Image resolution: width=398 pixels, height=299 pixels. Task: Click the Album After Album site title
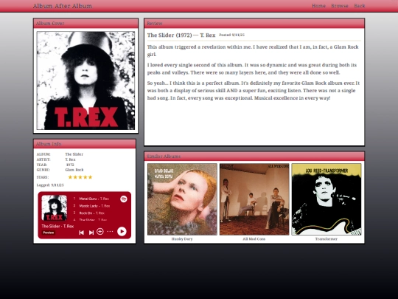point(63,6)
